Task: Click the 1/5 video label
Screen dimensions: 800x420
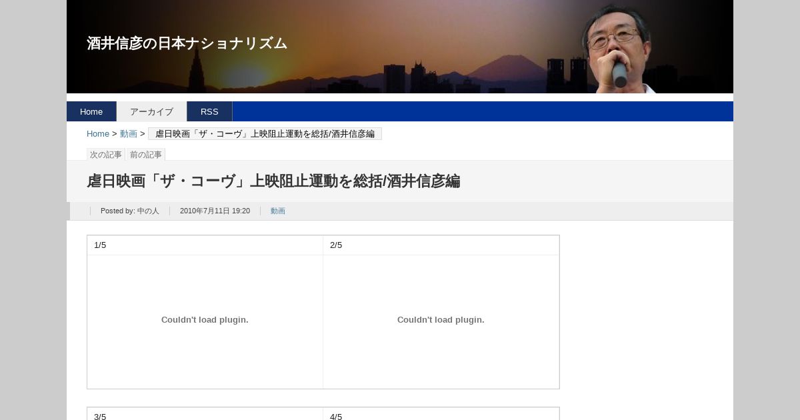Action: point(100,245)
